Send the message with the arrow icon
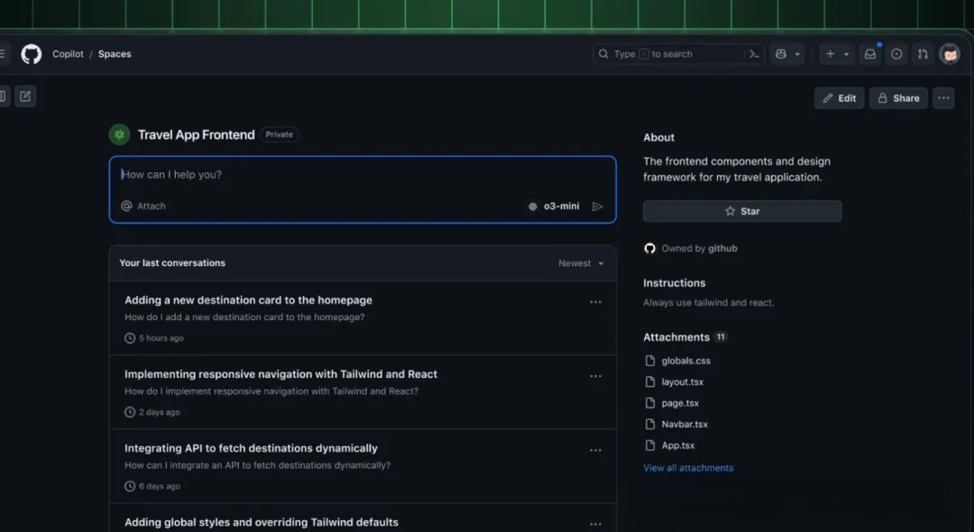Screen dimensions: 974x532 click(x=598, y=206)
